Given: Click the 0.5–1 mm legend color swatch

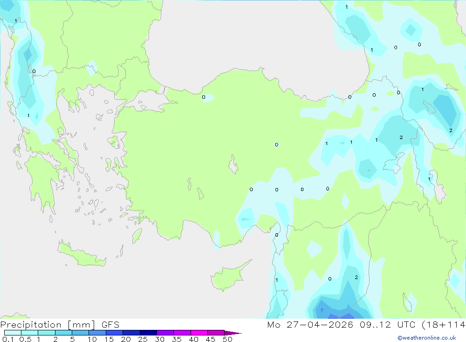Looking at the screenshot, I should pos(29,333).
